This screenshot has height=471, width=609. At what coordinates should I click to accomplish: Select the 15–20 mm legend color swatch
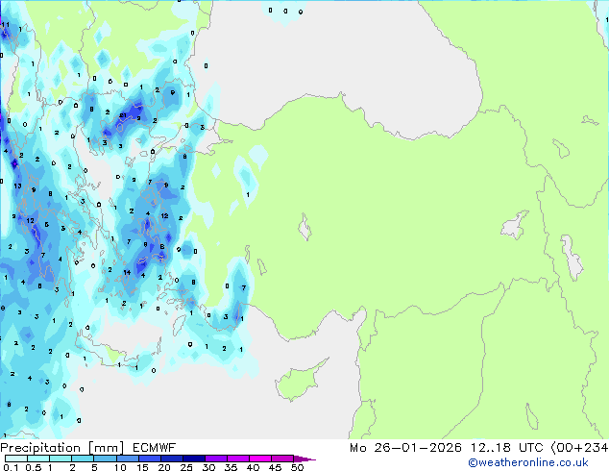tap(149, 459)
